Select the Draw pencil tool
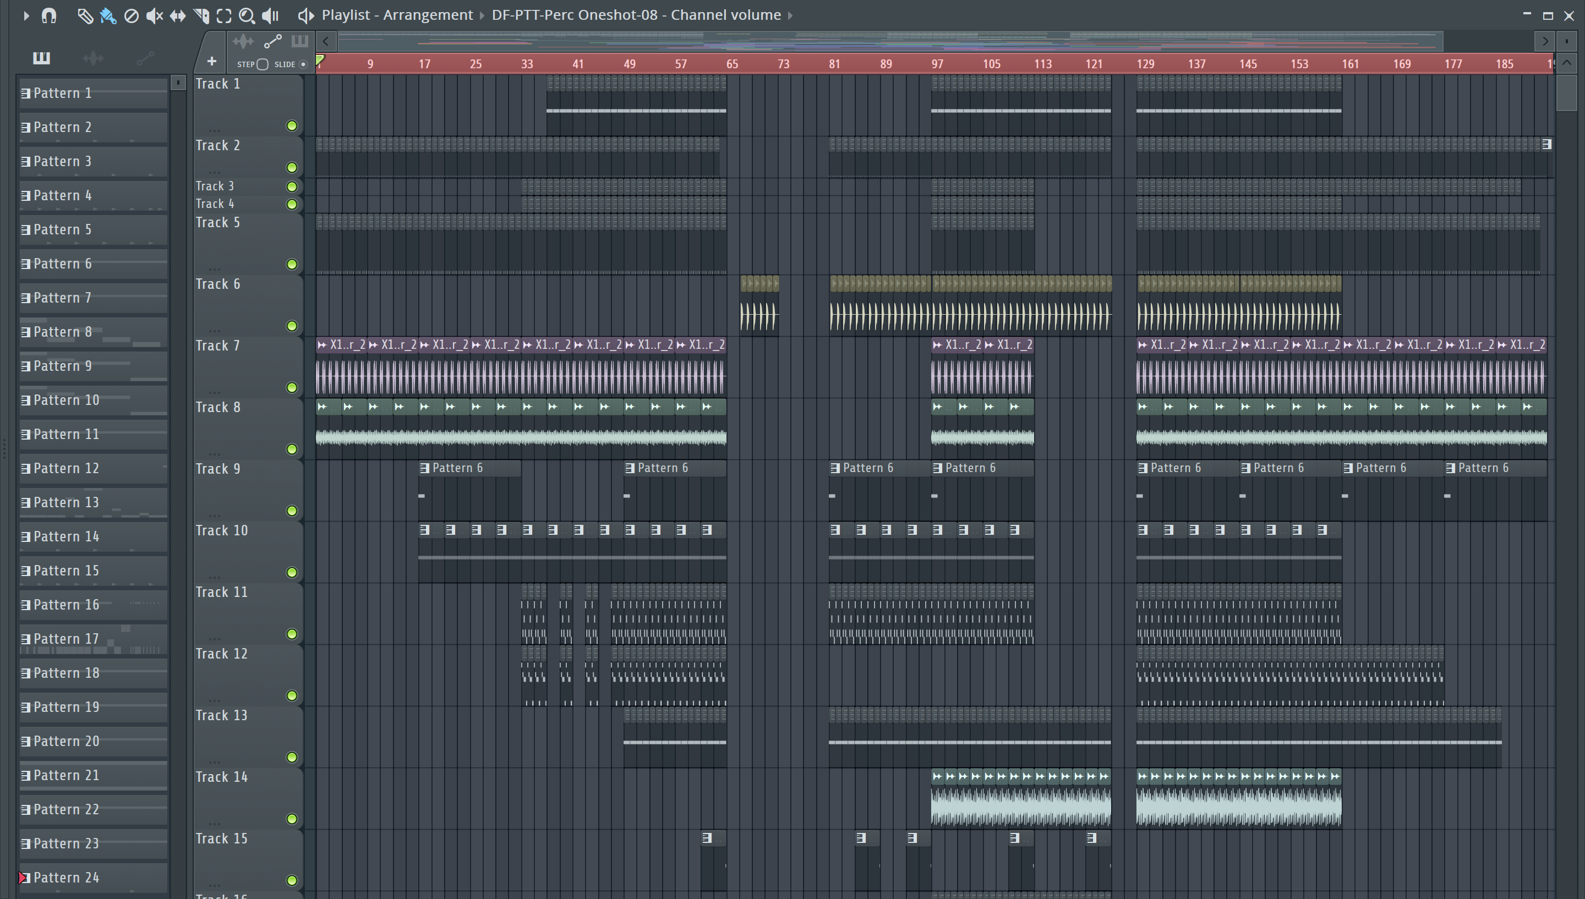 (85, 15)
